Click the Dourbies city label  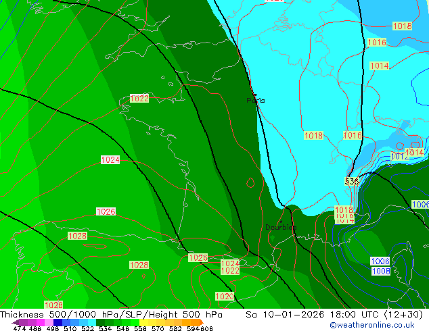(x=281, y=227)
